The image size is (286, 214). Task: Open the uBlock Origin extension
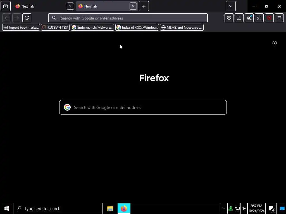tap(269, 18)
